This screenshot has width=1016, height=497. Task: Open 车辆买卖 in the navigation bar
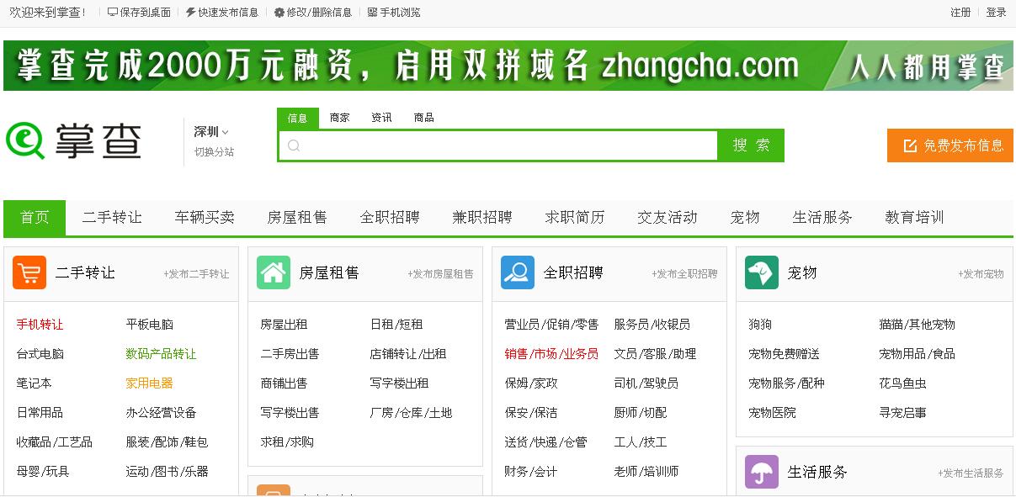[x=205, y=218]
